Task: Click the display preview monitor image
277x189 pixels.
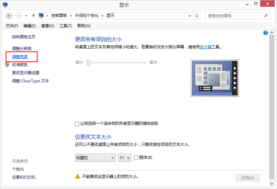Action: (x=214, y=78)
